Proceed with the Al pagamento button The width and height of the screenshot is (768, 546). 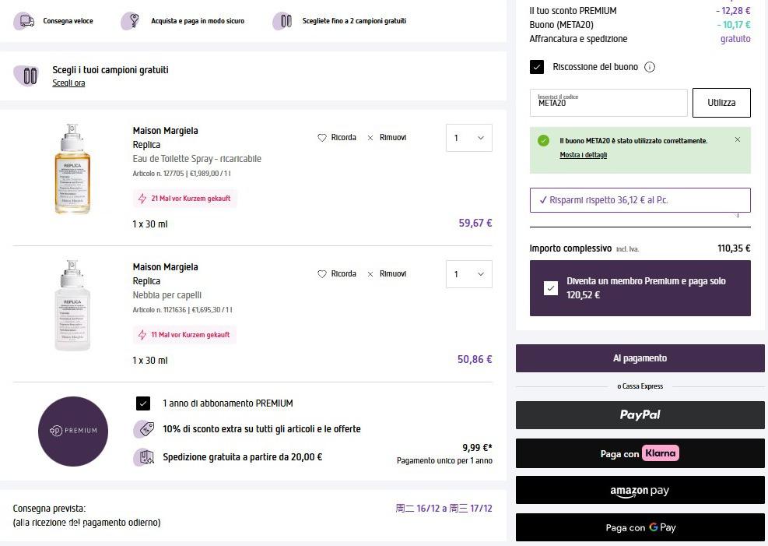pyautogui.click(x=640, y=358)
